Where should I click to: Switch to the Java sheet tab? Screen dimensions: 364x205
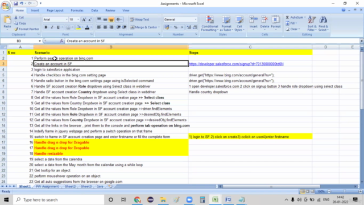pyautogui.click(x=100, y=186)
